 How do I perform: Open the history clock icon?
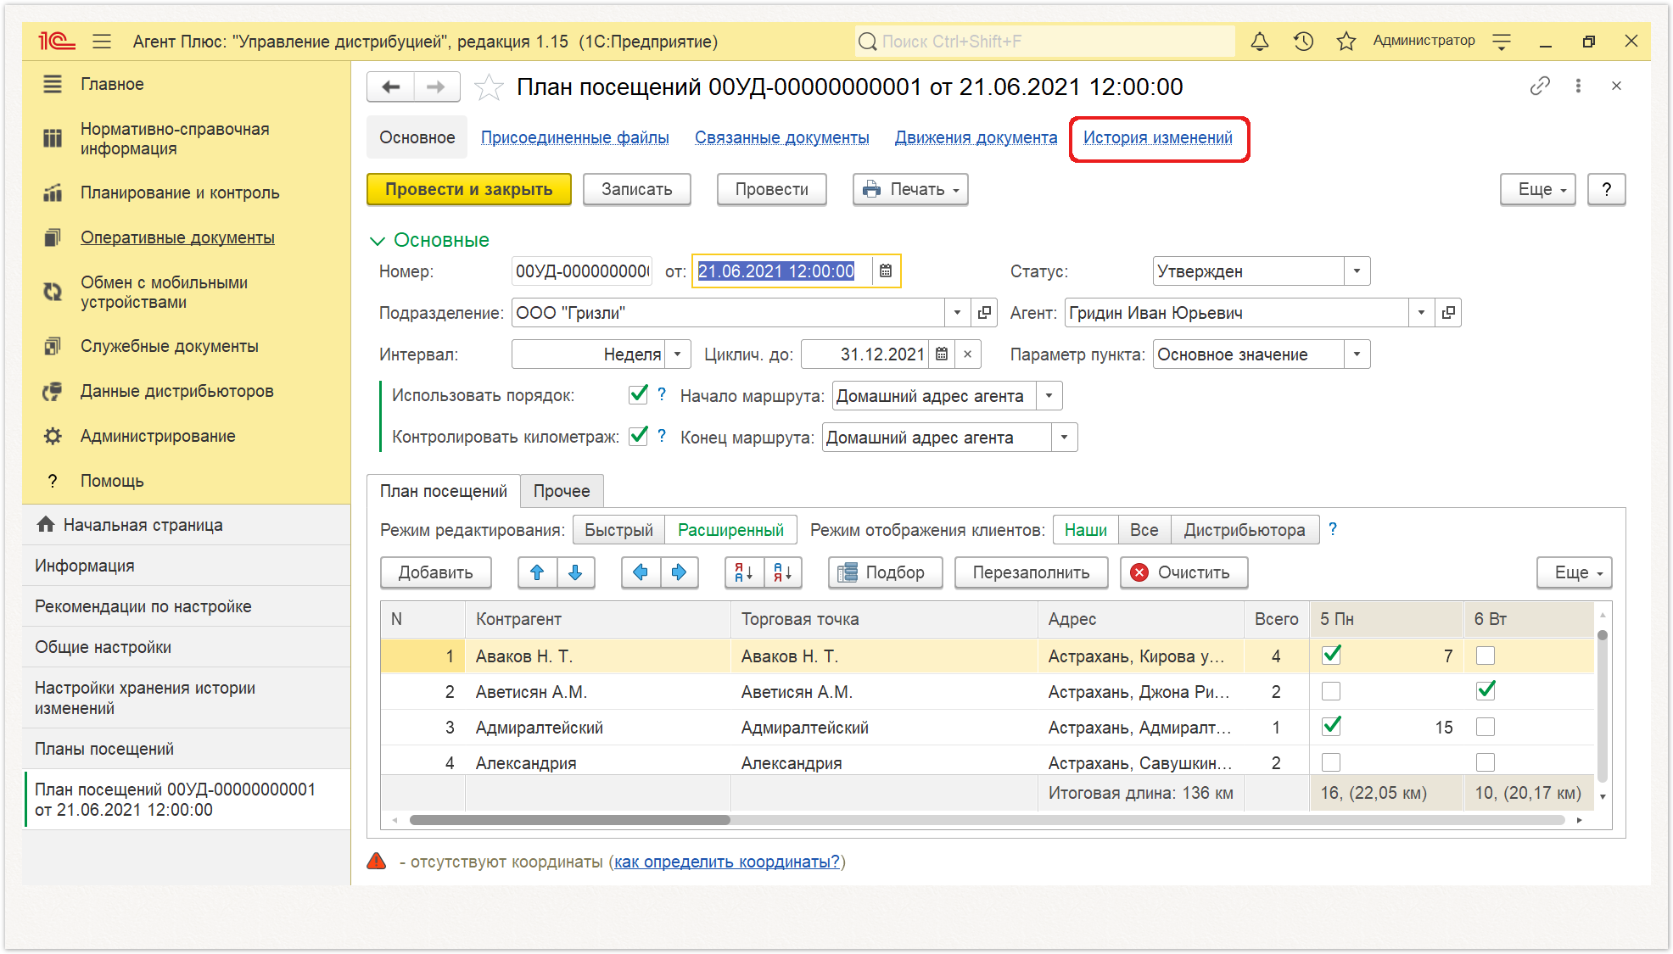pos(1303,41)
